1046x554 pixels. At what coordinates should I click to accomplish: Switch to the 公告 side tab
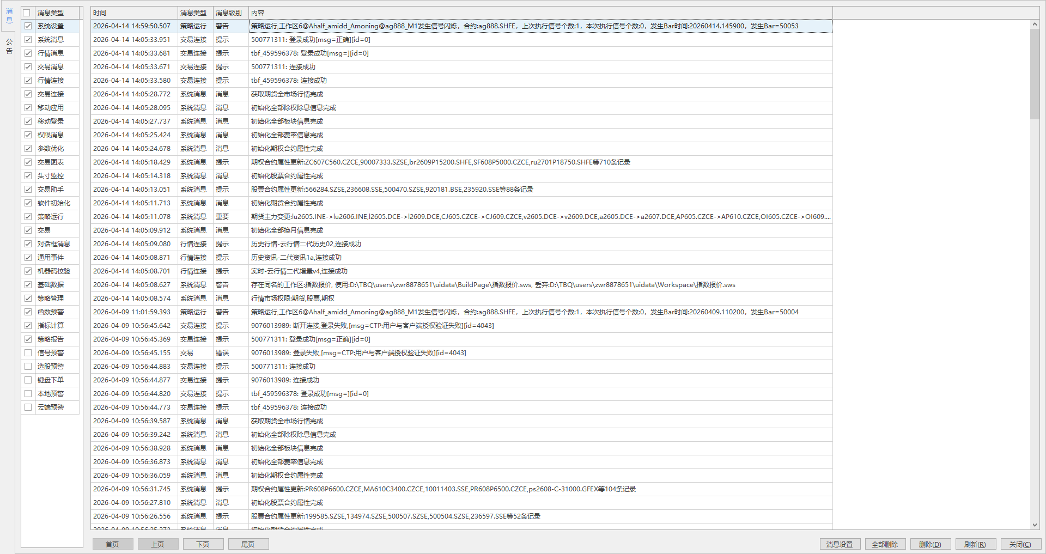pyautogui.click(x=9, y=46)
